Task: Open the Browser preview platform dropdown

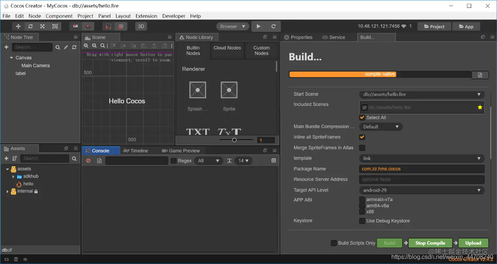Action: tap(233, 26)
